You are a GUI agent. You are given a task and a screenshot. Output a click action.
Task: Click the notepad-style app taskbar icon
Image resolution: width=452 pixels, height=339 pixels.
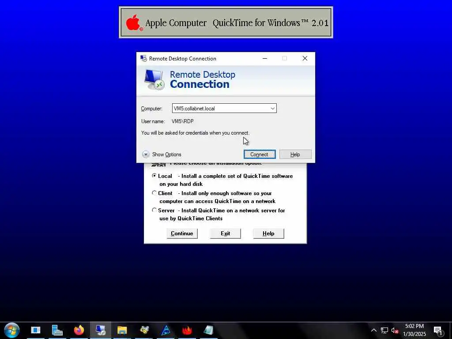[208, 330]
